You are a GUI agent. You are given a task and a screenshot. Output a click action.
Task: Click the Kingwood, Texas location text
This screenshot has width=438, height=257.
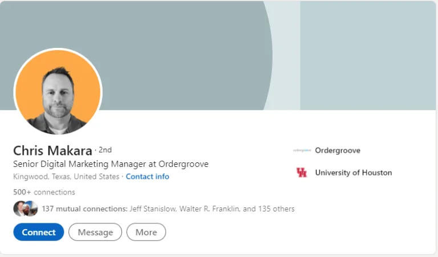[x=66, y=177]
